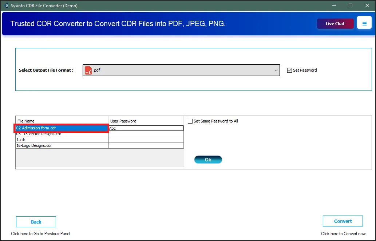Select 16-Logo Designs.cdr file row
The image size is (376, 241).
[62, 145]
